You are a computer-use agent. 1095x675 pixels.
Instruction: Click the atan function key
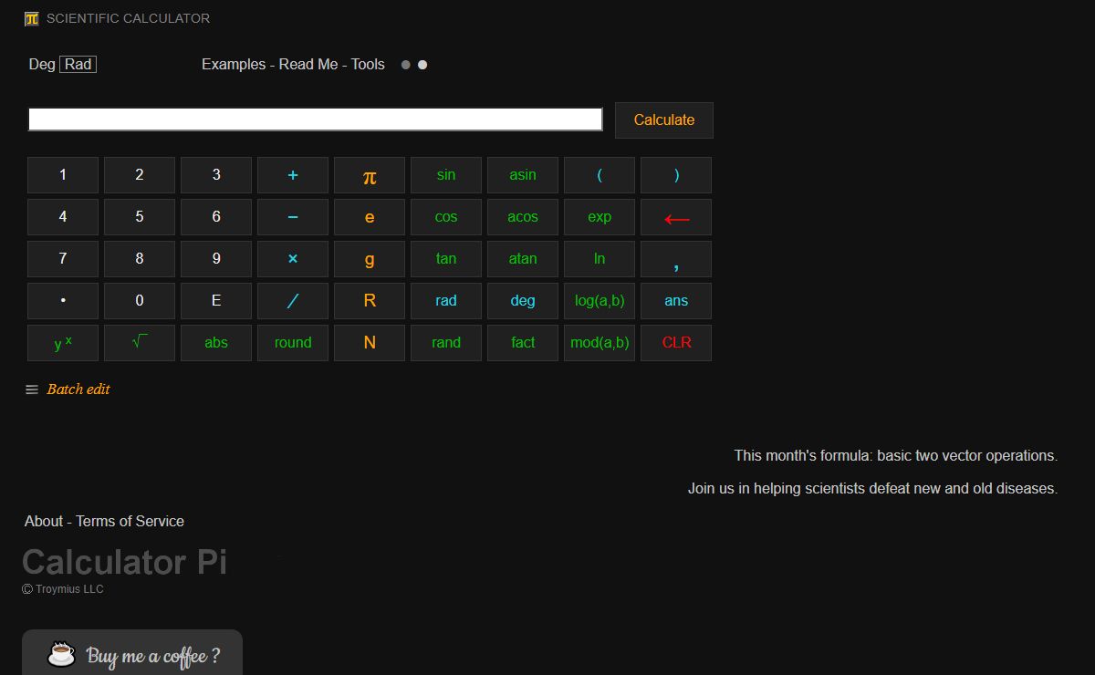pyautogui.click(x=523, y=259)
